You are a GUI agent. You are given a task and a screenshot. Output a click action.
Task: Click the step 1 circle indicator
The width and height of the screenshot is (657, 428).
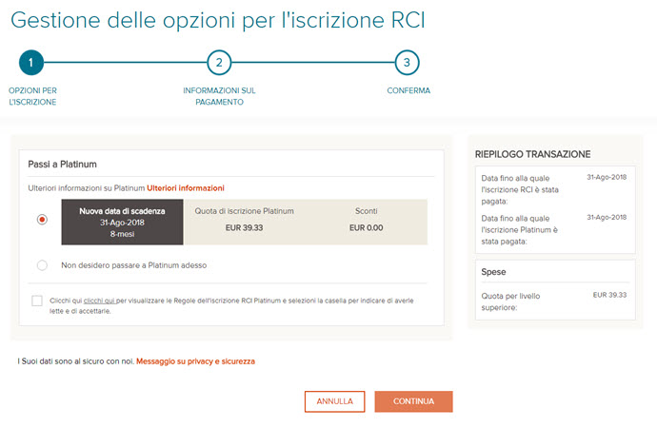pos(31,63)
